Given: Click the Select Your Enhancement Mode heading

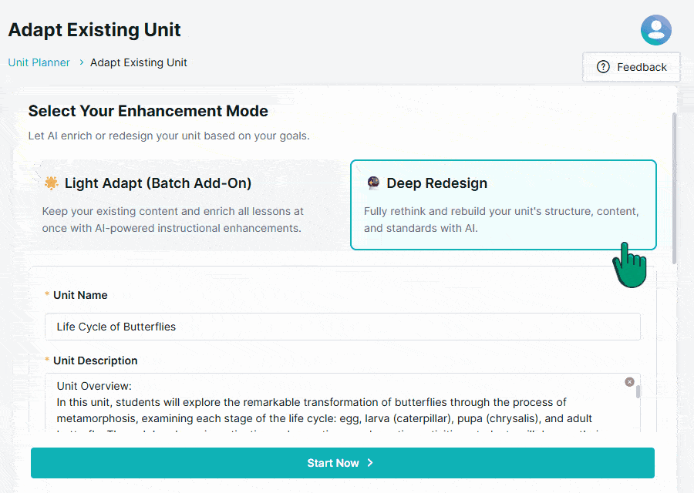Looking at the screenshot, I should 148,111.
